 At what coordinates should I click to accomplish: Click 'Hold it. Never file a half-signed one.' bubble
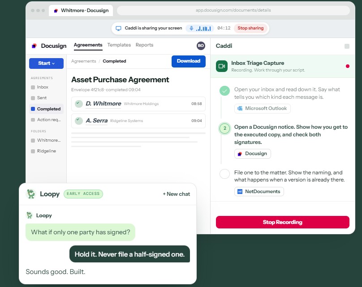coord(129,254)
